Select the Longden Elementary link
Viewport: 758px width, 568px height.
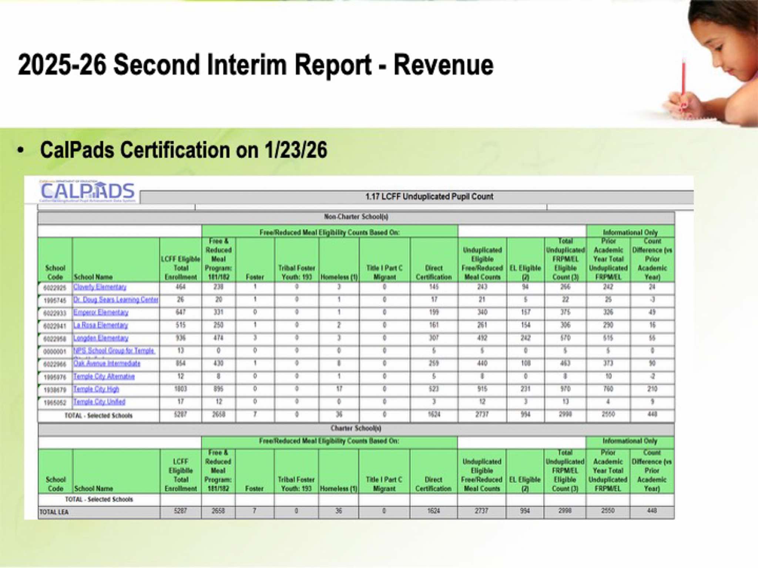[x=101, y=338]
